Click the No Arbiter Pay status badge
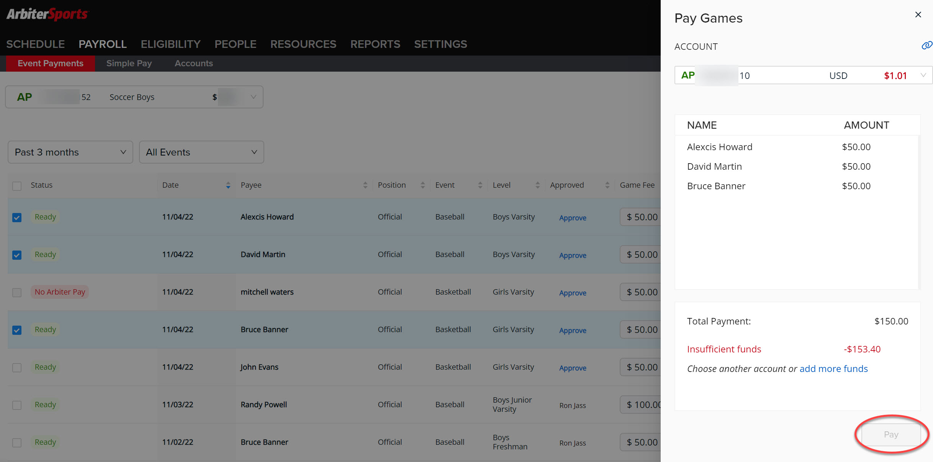 point(60,292)
